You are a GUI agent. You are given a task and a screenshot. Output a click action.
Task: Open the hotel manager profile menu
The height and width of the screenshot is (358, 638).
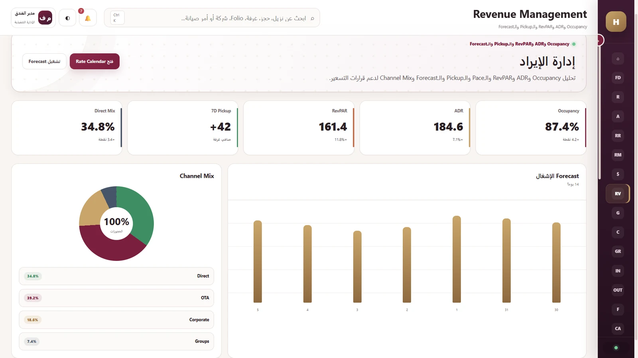tap(33, 18)
